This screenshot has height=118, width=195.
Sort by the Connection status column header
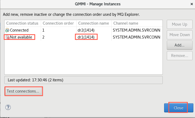pos(23,23)
